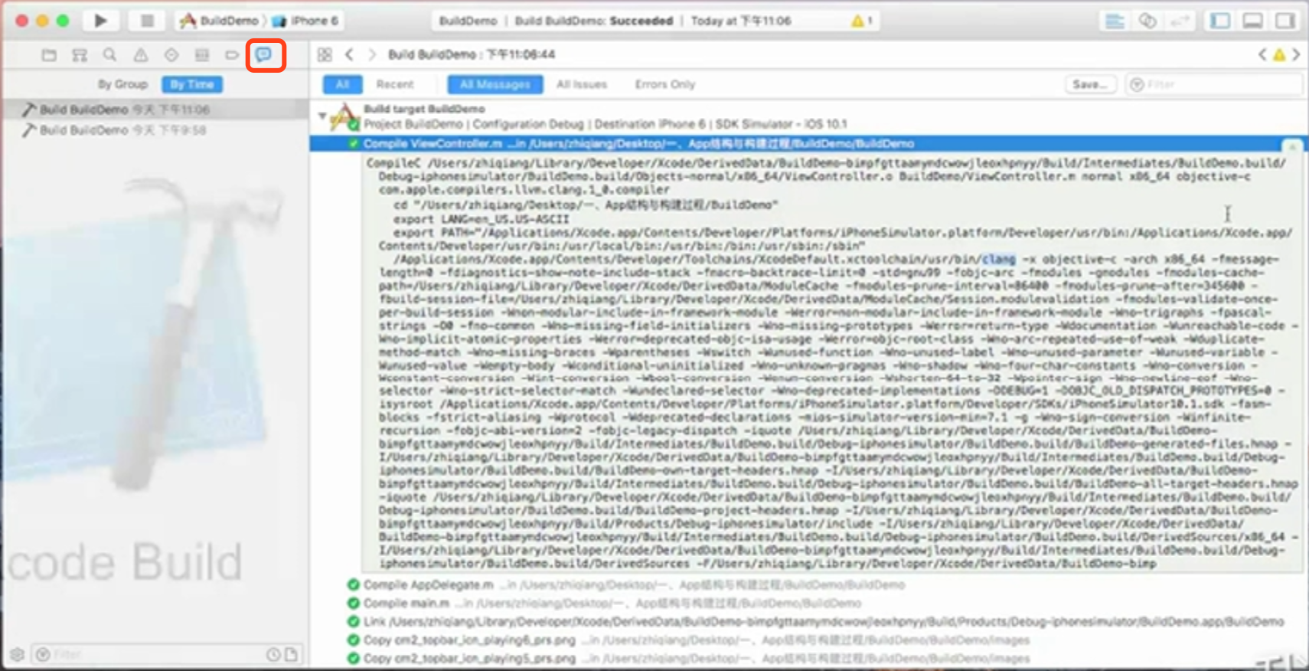Click the warning indicator in the status bar
The image size is (1309, 671).
click(862, 21)
